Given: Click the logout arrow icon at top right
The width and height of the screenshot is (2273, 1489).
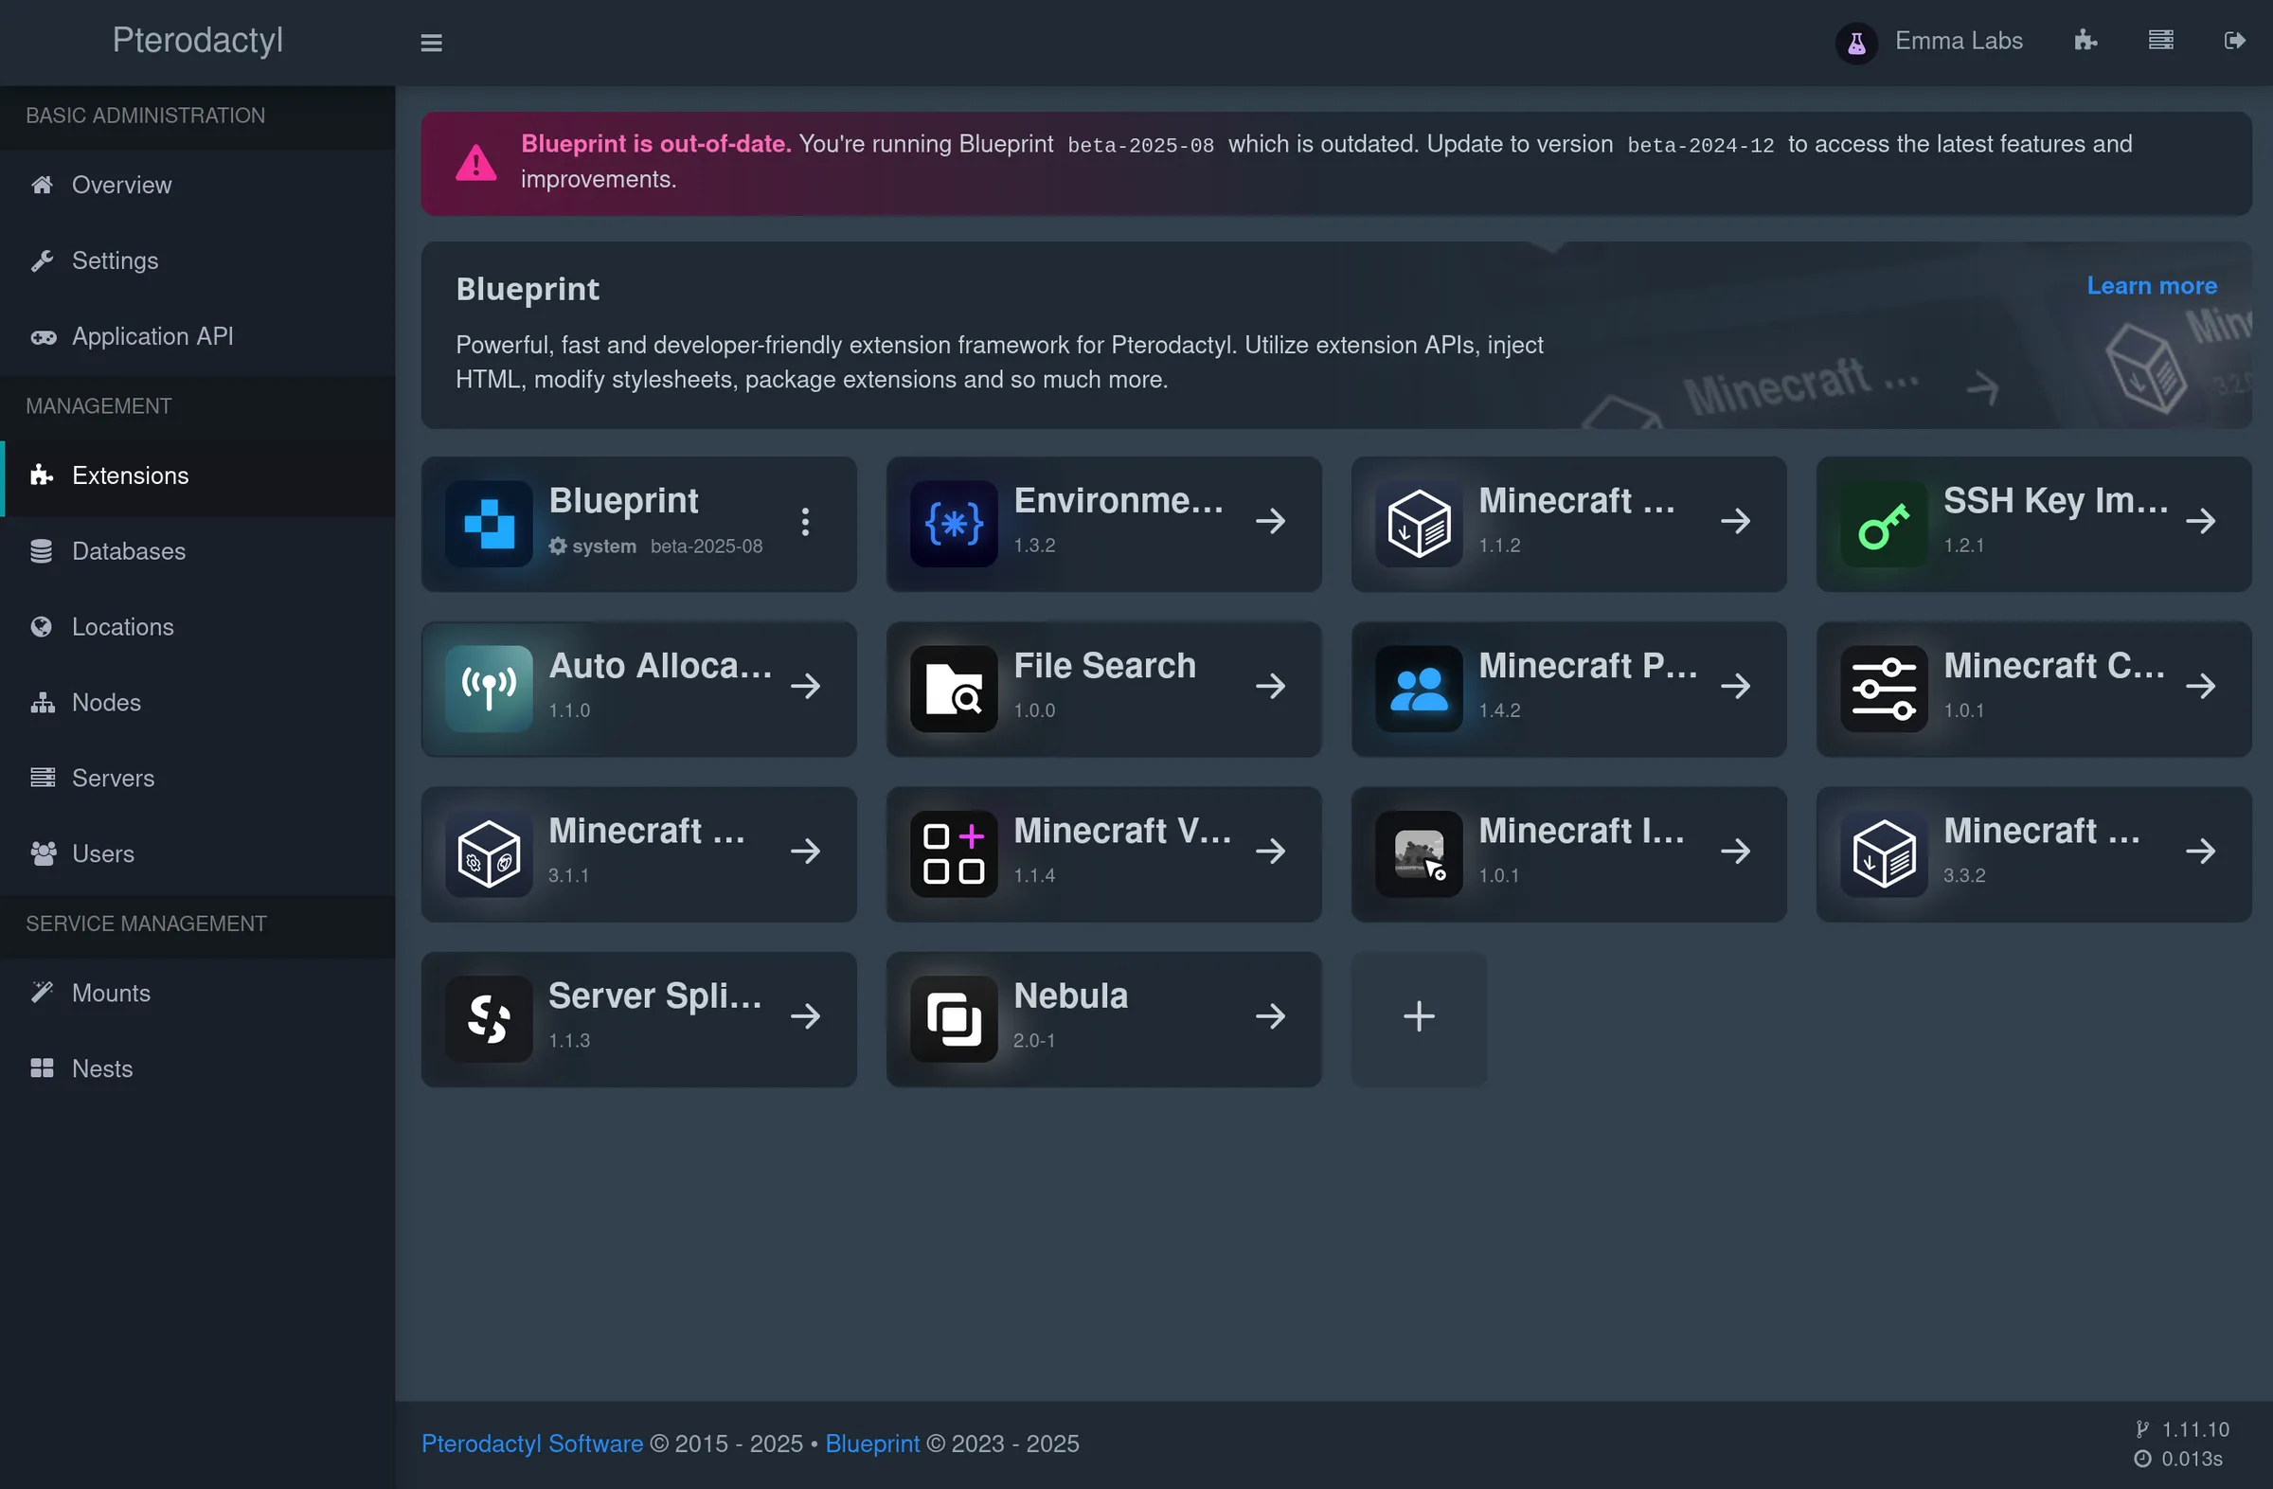Looking at the screenshot, I should pyautogui.click(x=2236, y=41).
